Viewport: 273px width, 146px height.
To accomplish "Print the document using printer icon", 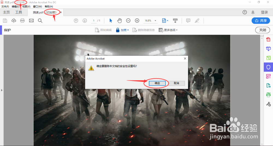I will [x=22, y=21].
